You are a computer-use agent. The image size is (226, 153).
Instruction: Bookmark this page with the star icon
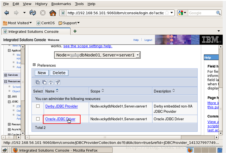(x=167, y=13)
